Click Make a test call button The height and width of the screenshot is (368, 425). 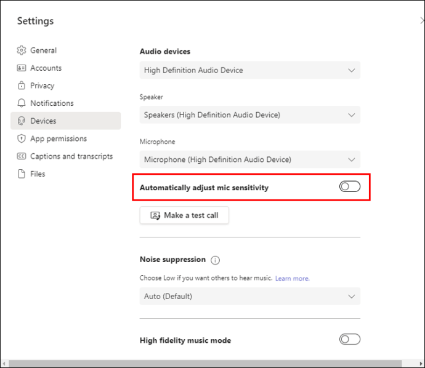coord(184,215)
